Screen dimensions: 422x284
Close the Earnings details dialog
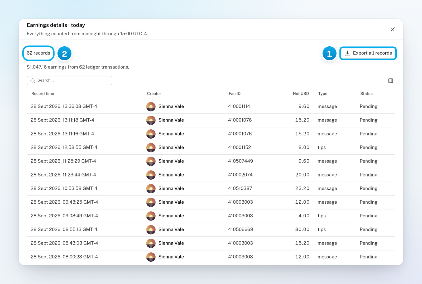[x=392, y=29]
